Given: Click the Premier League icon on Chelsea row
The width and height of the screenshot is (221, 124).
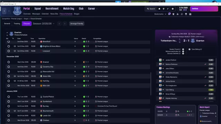Looking at the screenshot, I should pyautogui.click(x=96, y=120).
